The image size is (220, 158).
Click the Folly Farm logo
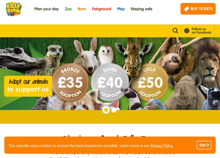tap(13, 9)
